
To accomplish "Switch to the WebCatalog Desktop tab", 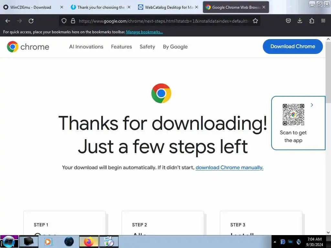I will [x=168, y=7].
